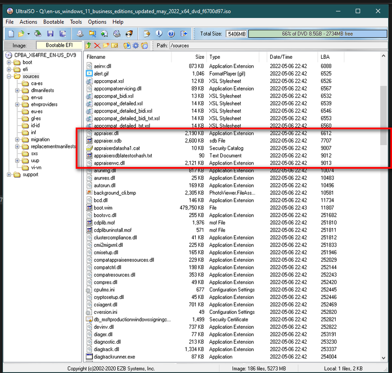Click the Compress ISO toolbar icon

[104, 34]
